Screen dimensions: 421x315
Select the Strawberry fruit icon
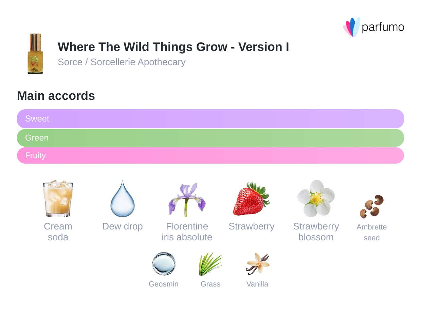[251, 199]
